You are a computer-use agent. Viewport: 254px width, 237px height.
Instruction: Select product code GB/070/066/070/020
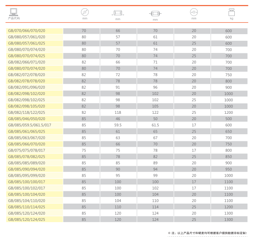(27, 31)
